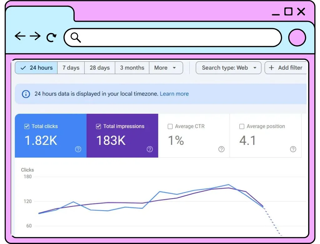Click the magnifying glass search icon
The width and height of the screenshot is (320, 244).
click(76, 37)
